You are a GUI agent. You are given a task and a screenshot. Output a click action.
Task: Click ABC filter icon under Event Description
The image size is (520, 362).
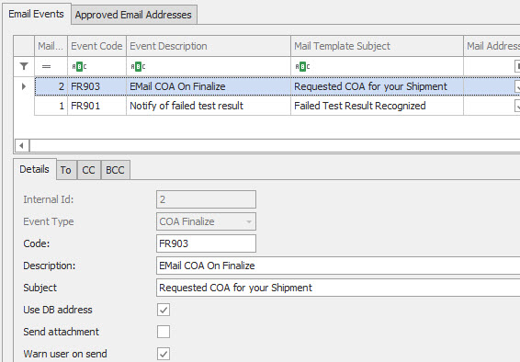click(138, 67)
